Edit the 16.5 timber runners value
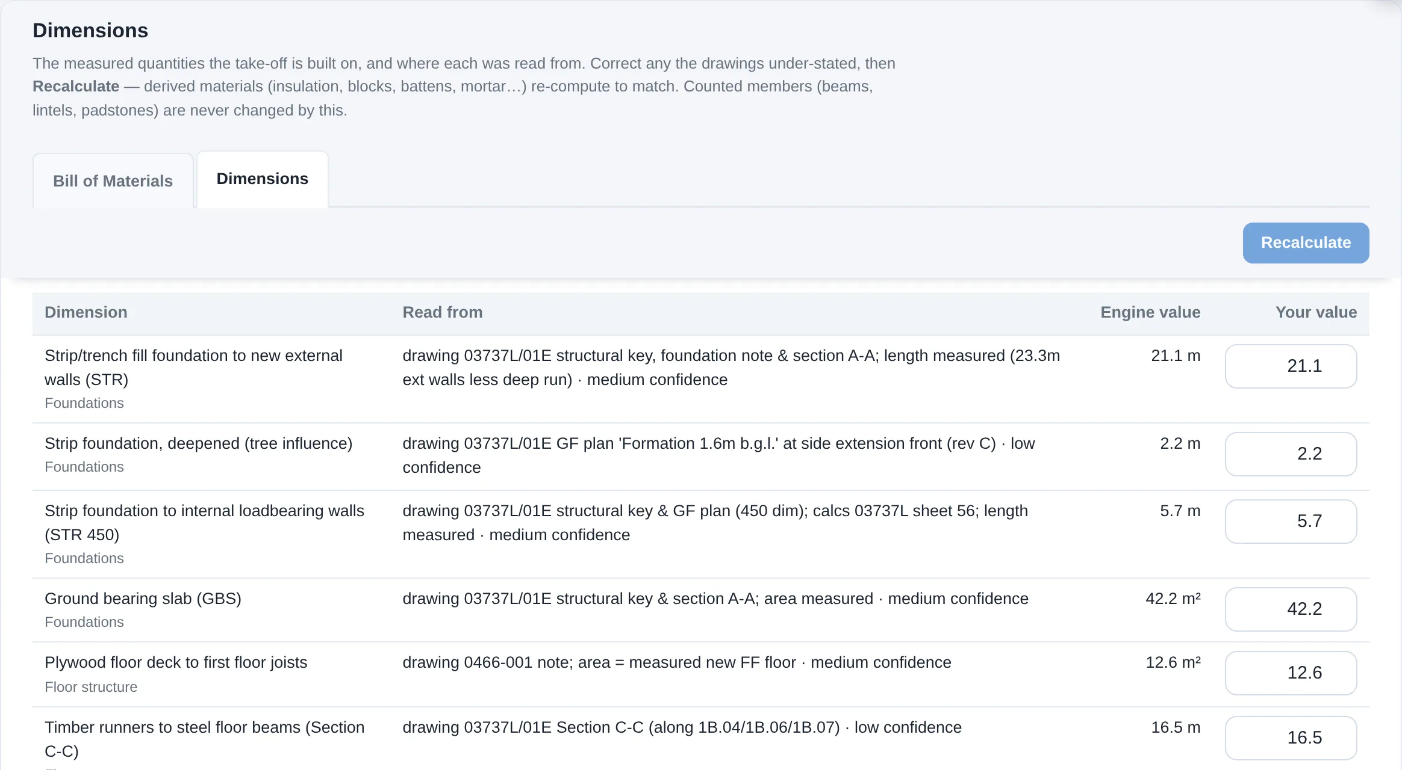The width and height of the screenshot is (1402, 770). coord(1291,738)
